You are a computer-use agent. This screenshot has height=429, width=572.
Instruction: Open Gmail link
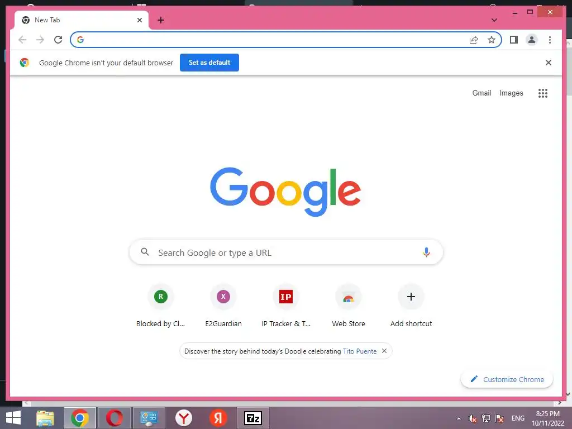tap(482, 93)
